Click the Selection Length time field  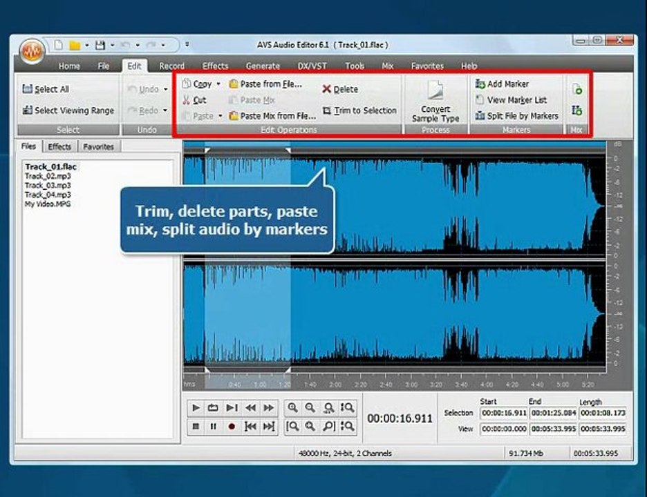click(603, 413)
